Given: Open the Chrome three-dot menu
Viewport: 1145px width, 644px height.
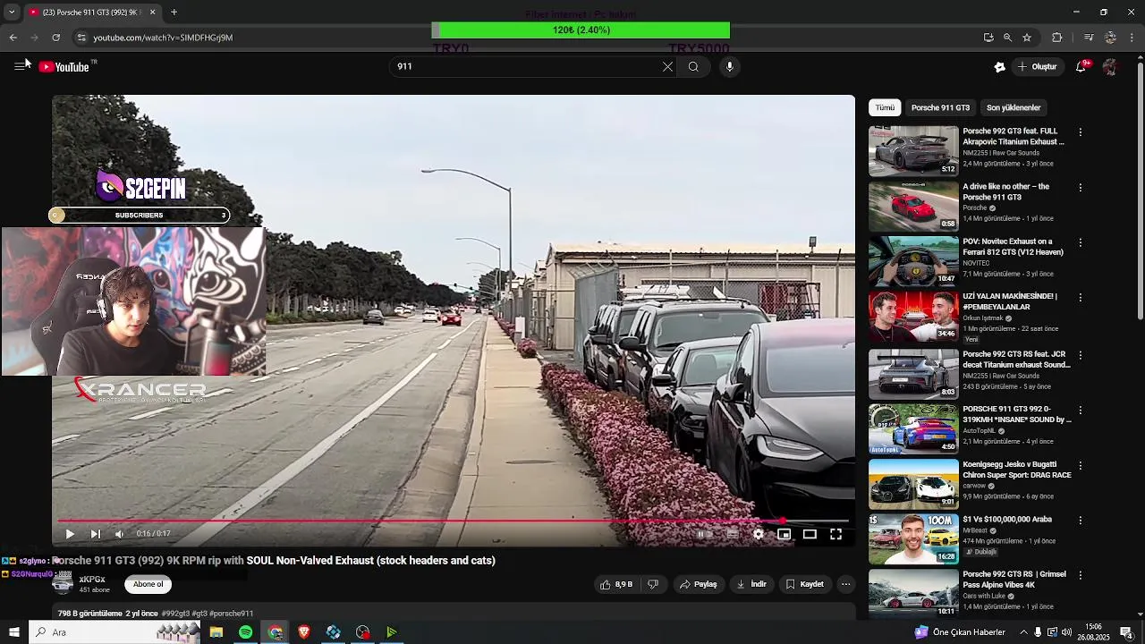Looking at the screenshot, I should point(1132,38).
